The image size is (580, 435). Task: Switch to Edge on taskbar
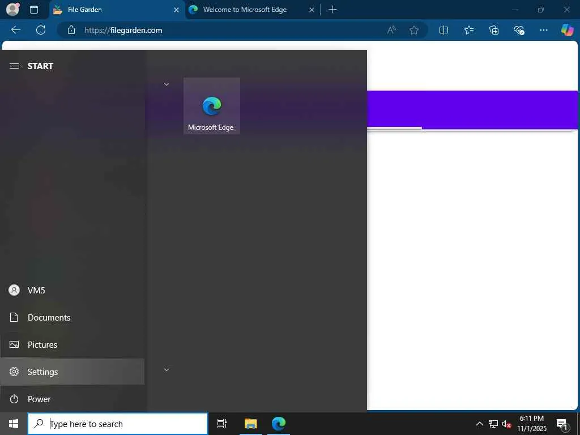pos(279,424)
